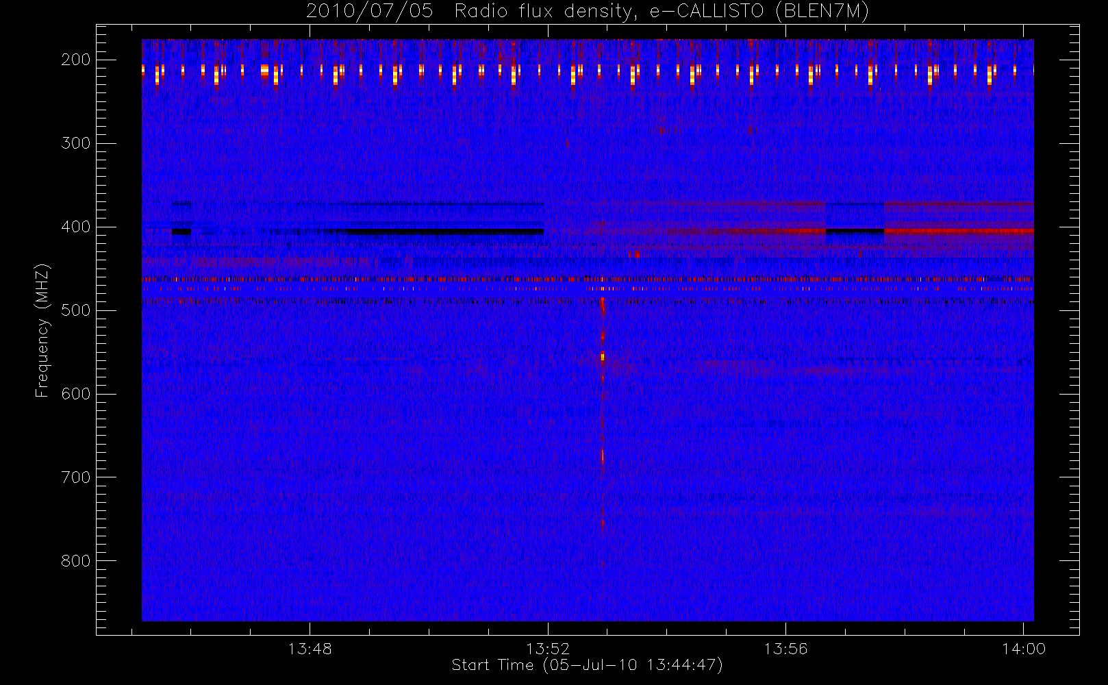1108x685 pixels.
Task: Click the black horizontal band at 405 MHz
Action: (445, 232)
